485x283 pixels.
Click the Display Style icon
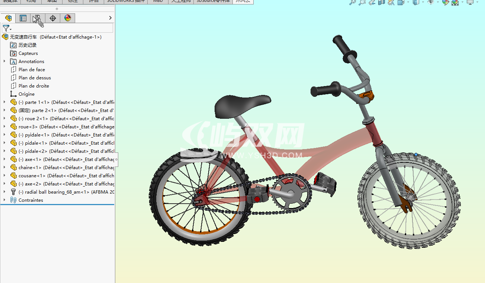coord(416,2)
